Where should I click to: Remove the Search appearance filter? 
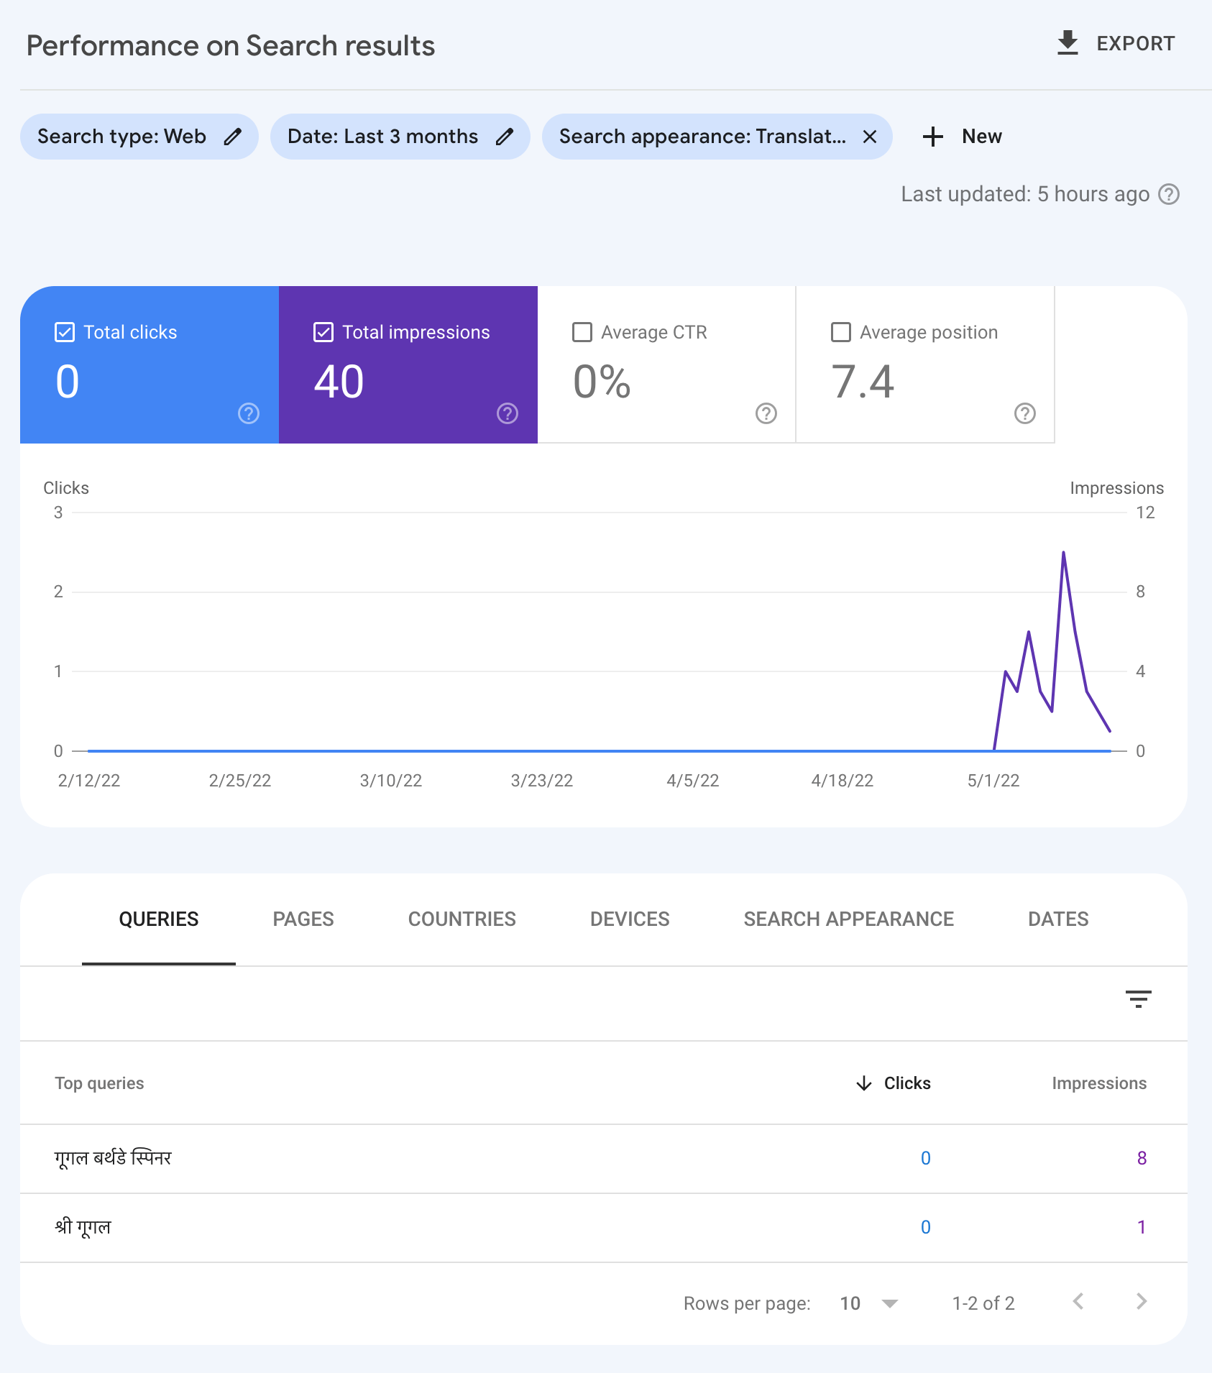869,137
